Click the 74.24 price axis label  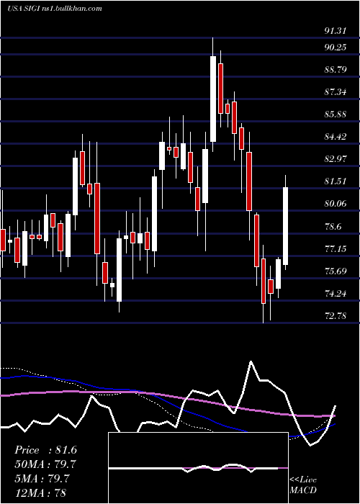pyautogui.click(x=336, y=294)
